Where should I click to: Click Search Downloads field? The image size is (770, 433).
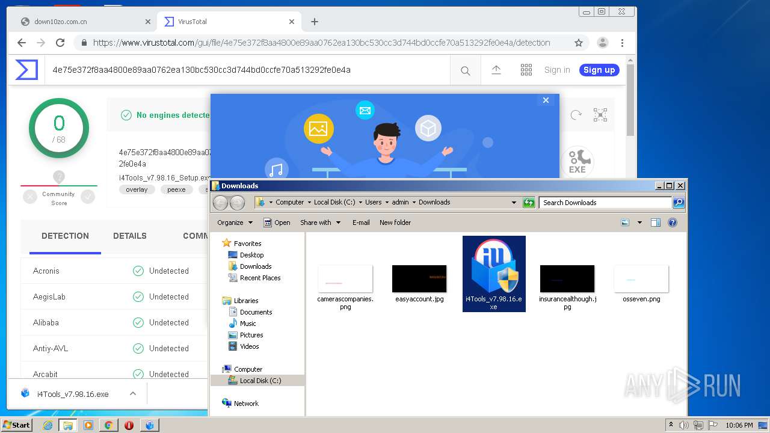point(605,203)
